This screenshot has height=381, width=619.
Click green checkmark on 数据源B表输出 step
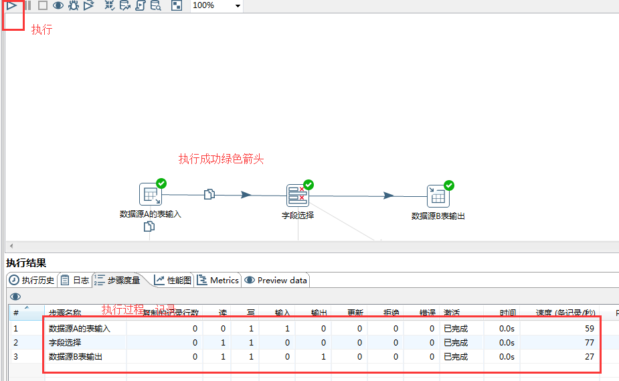coord(449,185)
